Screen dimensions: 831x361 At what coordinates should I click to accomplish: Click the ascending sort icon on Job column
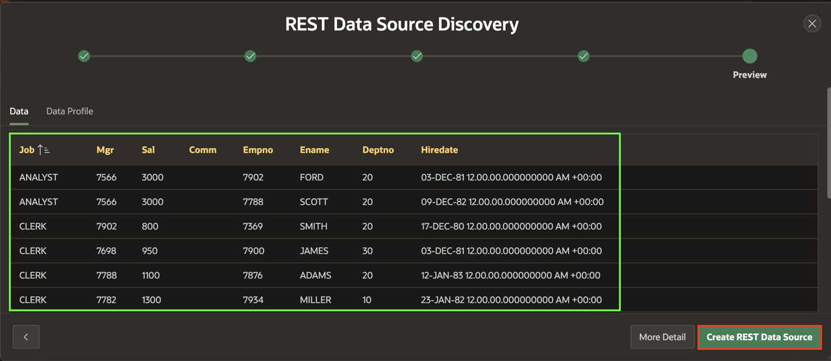(x=43, y=150)
